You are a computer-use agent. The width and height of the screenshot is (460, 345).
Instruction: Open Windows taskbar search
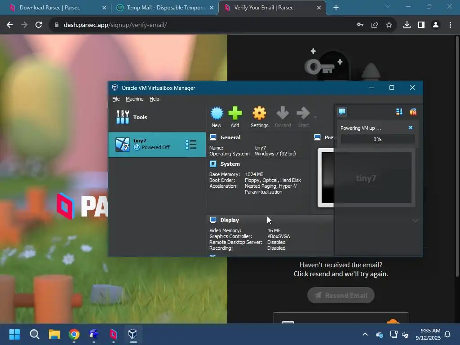(35, 334)
